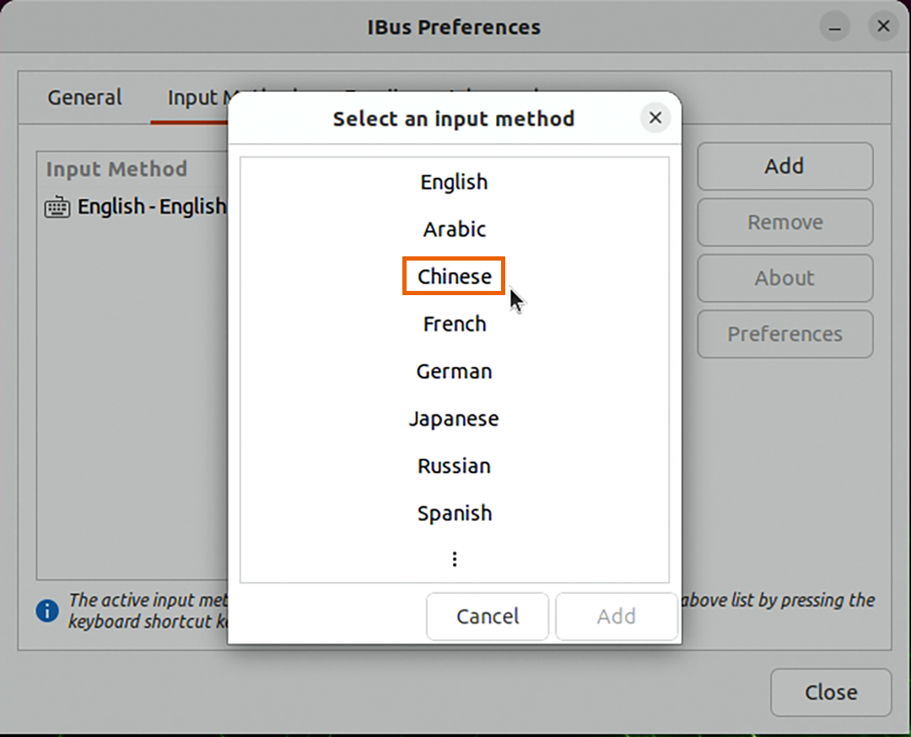This screenshot has height=737, width=911.
Task: Click the Preferences button on the right
Action: pos(784,334)
